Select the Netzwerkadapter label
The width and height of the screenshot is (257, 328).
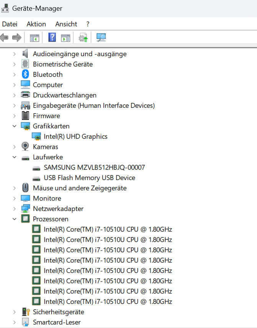point(58,209)
